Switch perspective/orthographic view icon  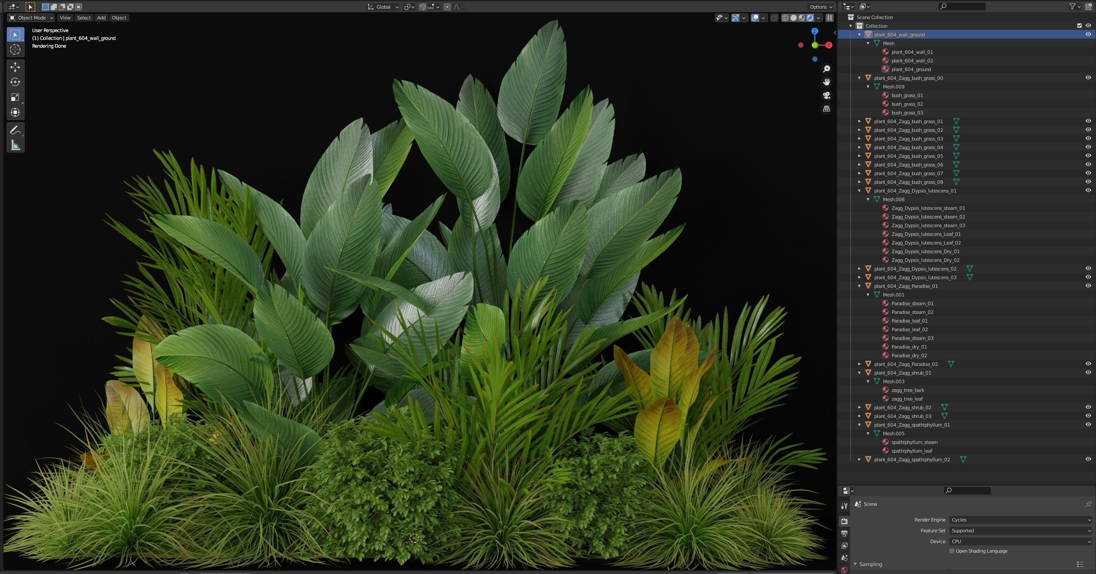pos(827,109)
